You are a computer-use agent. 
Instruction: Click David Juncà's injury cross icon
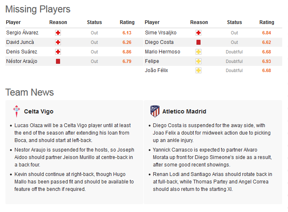[58, 42]
